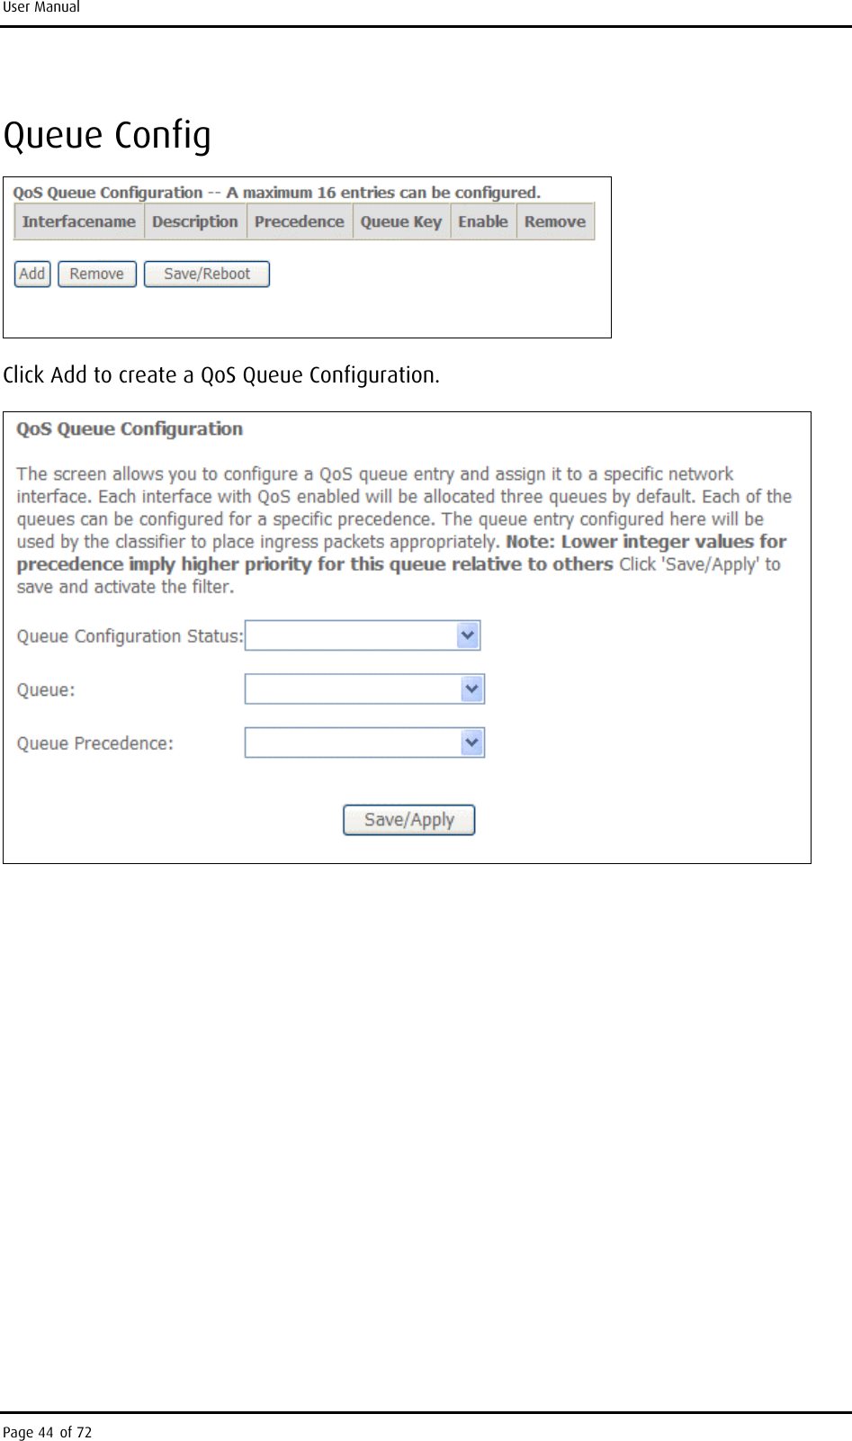Click the Remove button below the table
The width and height of the screenshot is (852, 1441).
pos(97,275)
